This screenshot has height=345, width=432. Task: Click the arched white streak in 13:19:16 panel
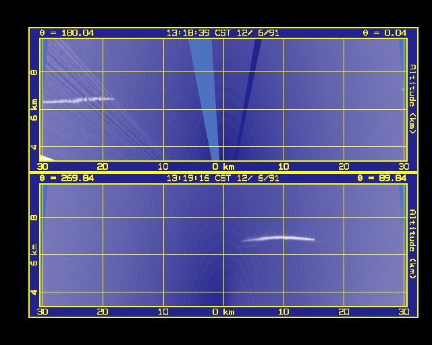[278, 239]
